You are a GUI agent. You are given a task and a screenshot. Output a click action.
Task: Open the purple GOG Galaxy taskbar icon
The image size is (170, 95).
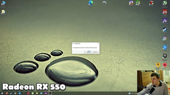tap(46, 93)
